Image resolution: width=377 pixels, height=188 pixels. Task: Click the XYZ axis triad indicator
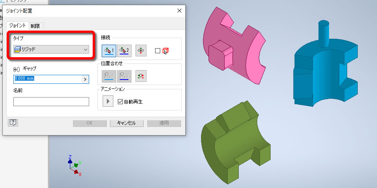pos(75,166)
